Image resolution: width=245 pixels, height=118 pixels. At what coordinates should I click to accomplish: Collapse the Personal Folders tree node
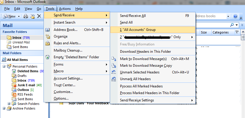coord(4,66)
